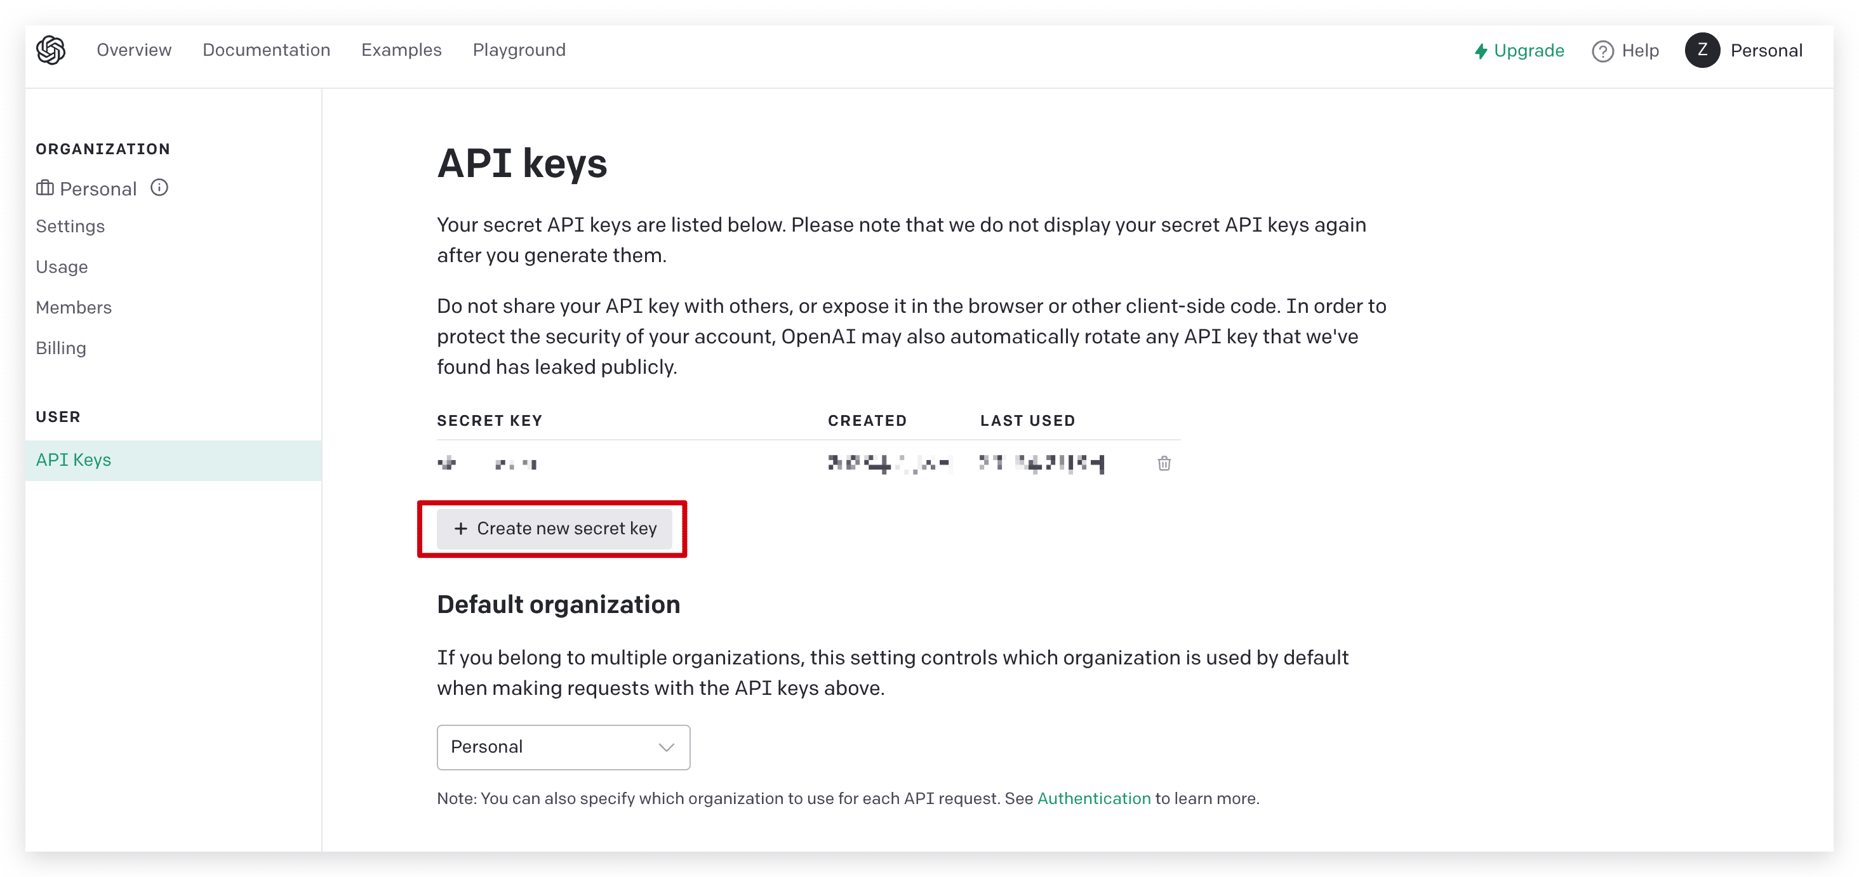
Task: Open Billing in the sidebar
Action: tap(60, 348)
